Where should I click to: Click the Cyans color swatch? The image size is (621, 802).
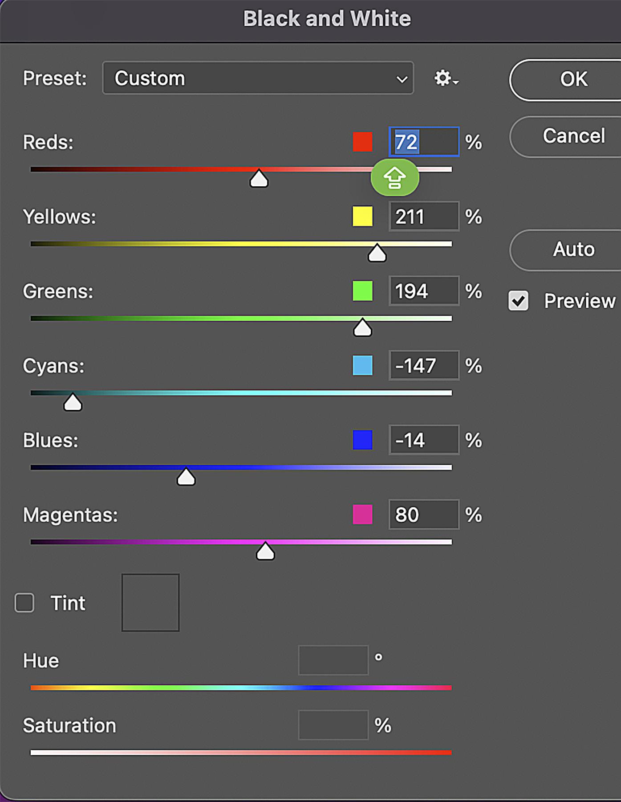(362, 365)
